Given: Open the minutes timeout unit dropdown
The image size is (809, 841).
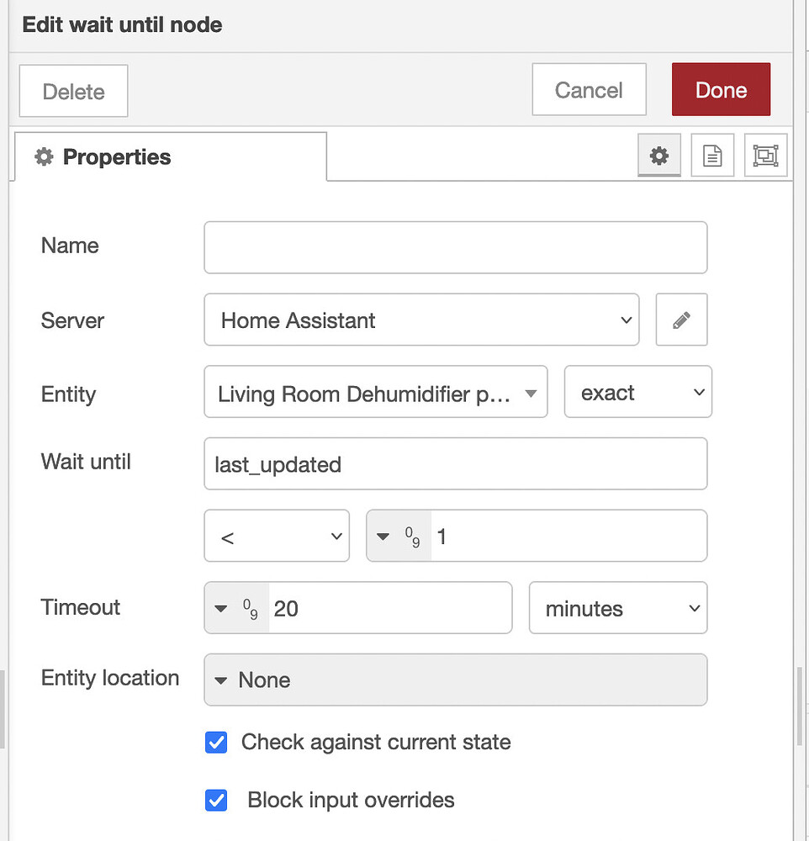Looking at the screenshot, I should (617, 607).
